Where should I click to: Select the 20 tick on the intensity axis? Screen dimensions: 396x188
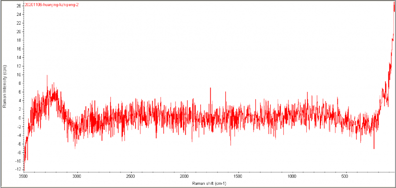tap(18, 32)
